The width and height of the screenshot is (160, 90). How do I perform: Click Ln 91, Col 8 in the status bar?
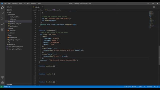(x=127, y=87)
